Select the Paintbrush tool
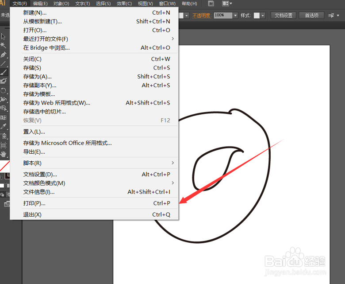The width and height of the screenshot is (345, 284). click(4, 73)
